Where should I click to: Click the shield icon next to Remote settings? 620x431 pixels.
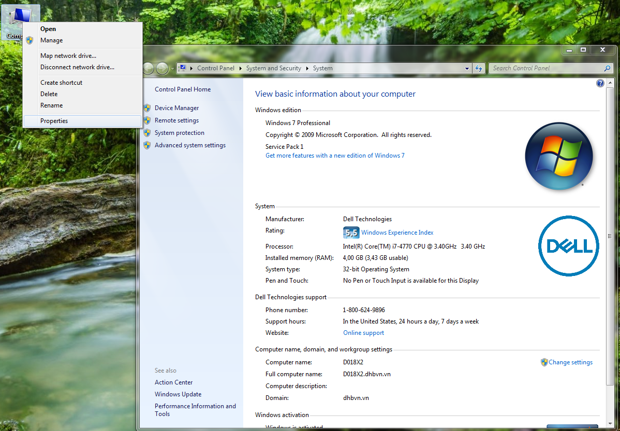point(147,120)
